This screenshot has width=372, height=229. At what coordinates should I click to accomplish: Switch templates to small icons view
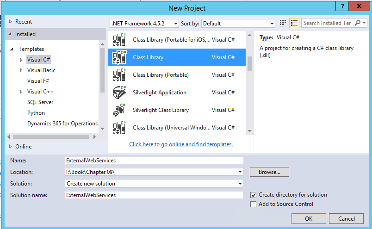tap(283, 23)
